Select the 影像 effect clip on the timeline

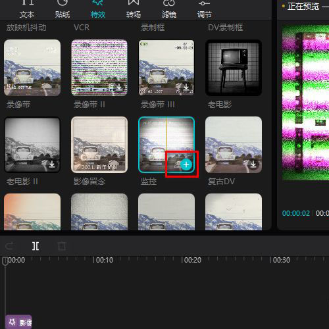(18, 322)
